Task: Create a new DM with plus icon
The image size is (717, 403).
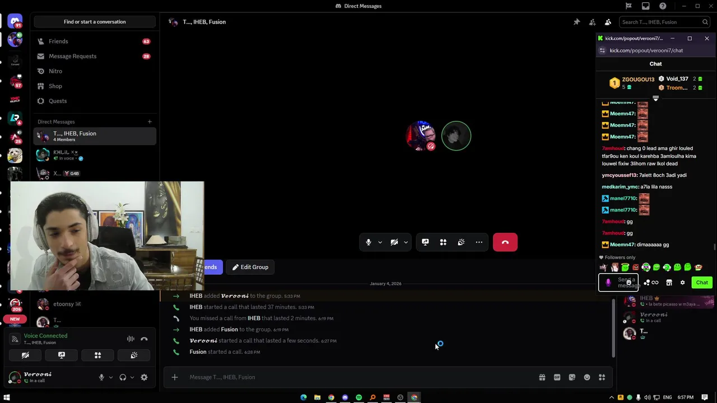Action: [150, 121]
